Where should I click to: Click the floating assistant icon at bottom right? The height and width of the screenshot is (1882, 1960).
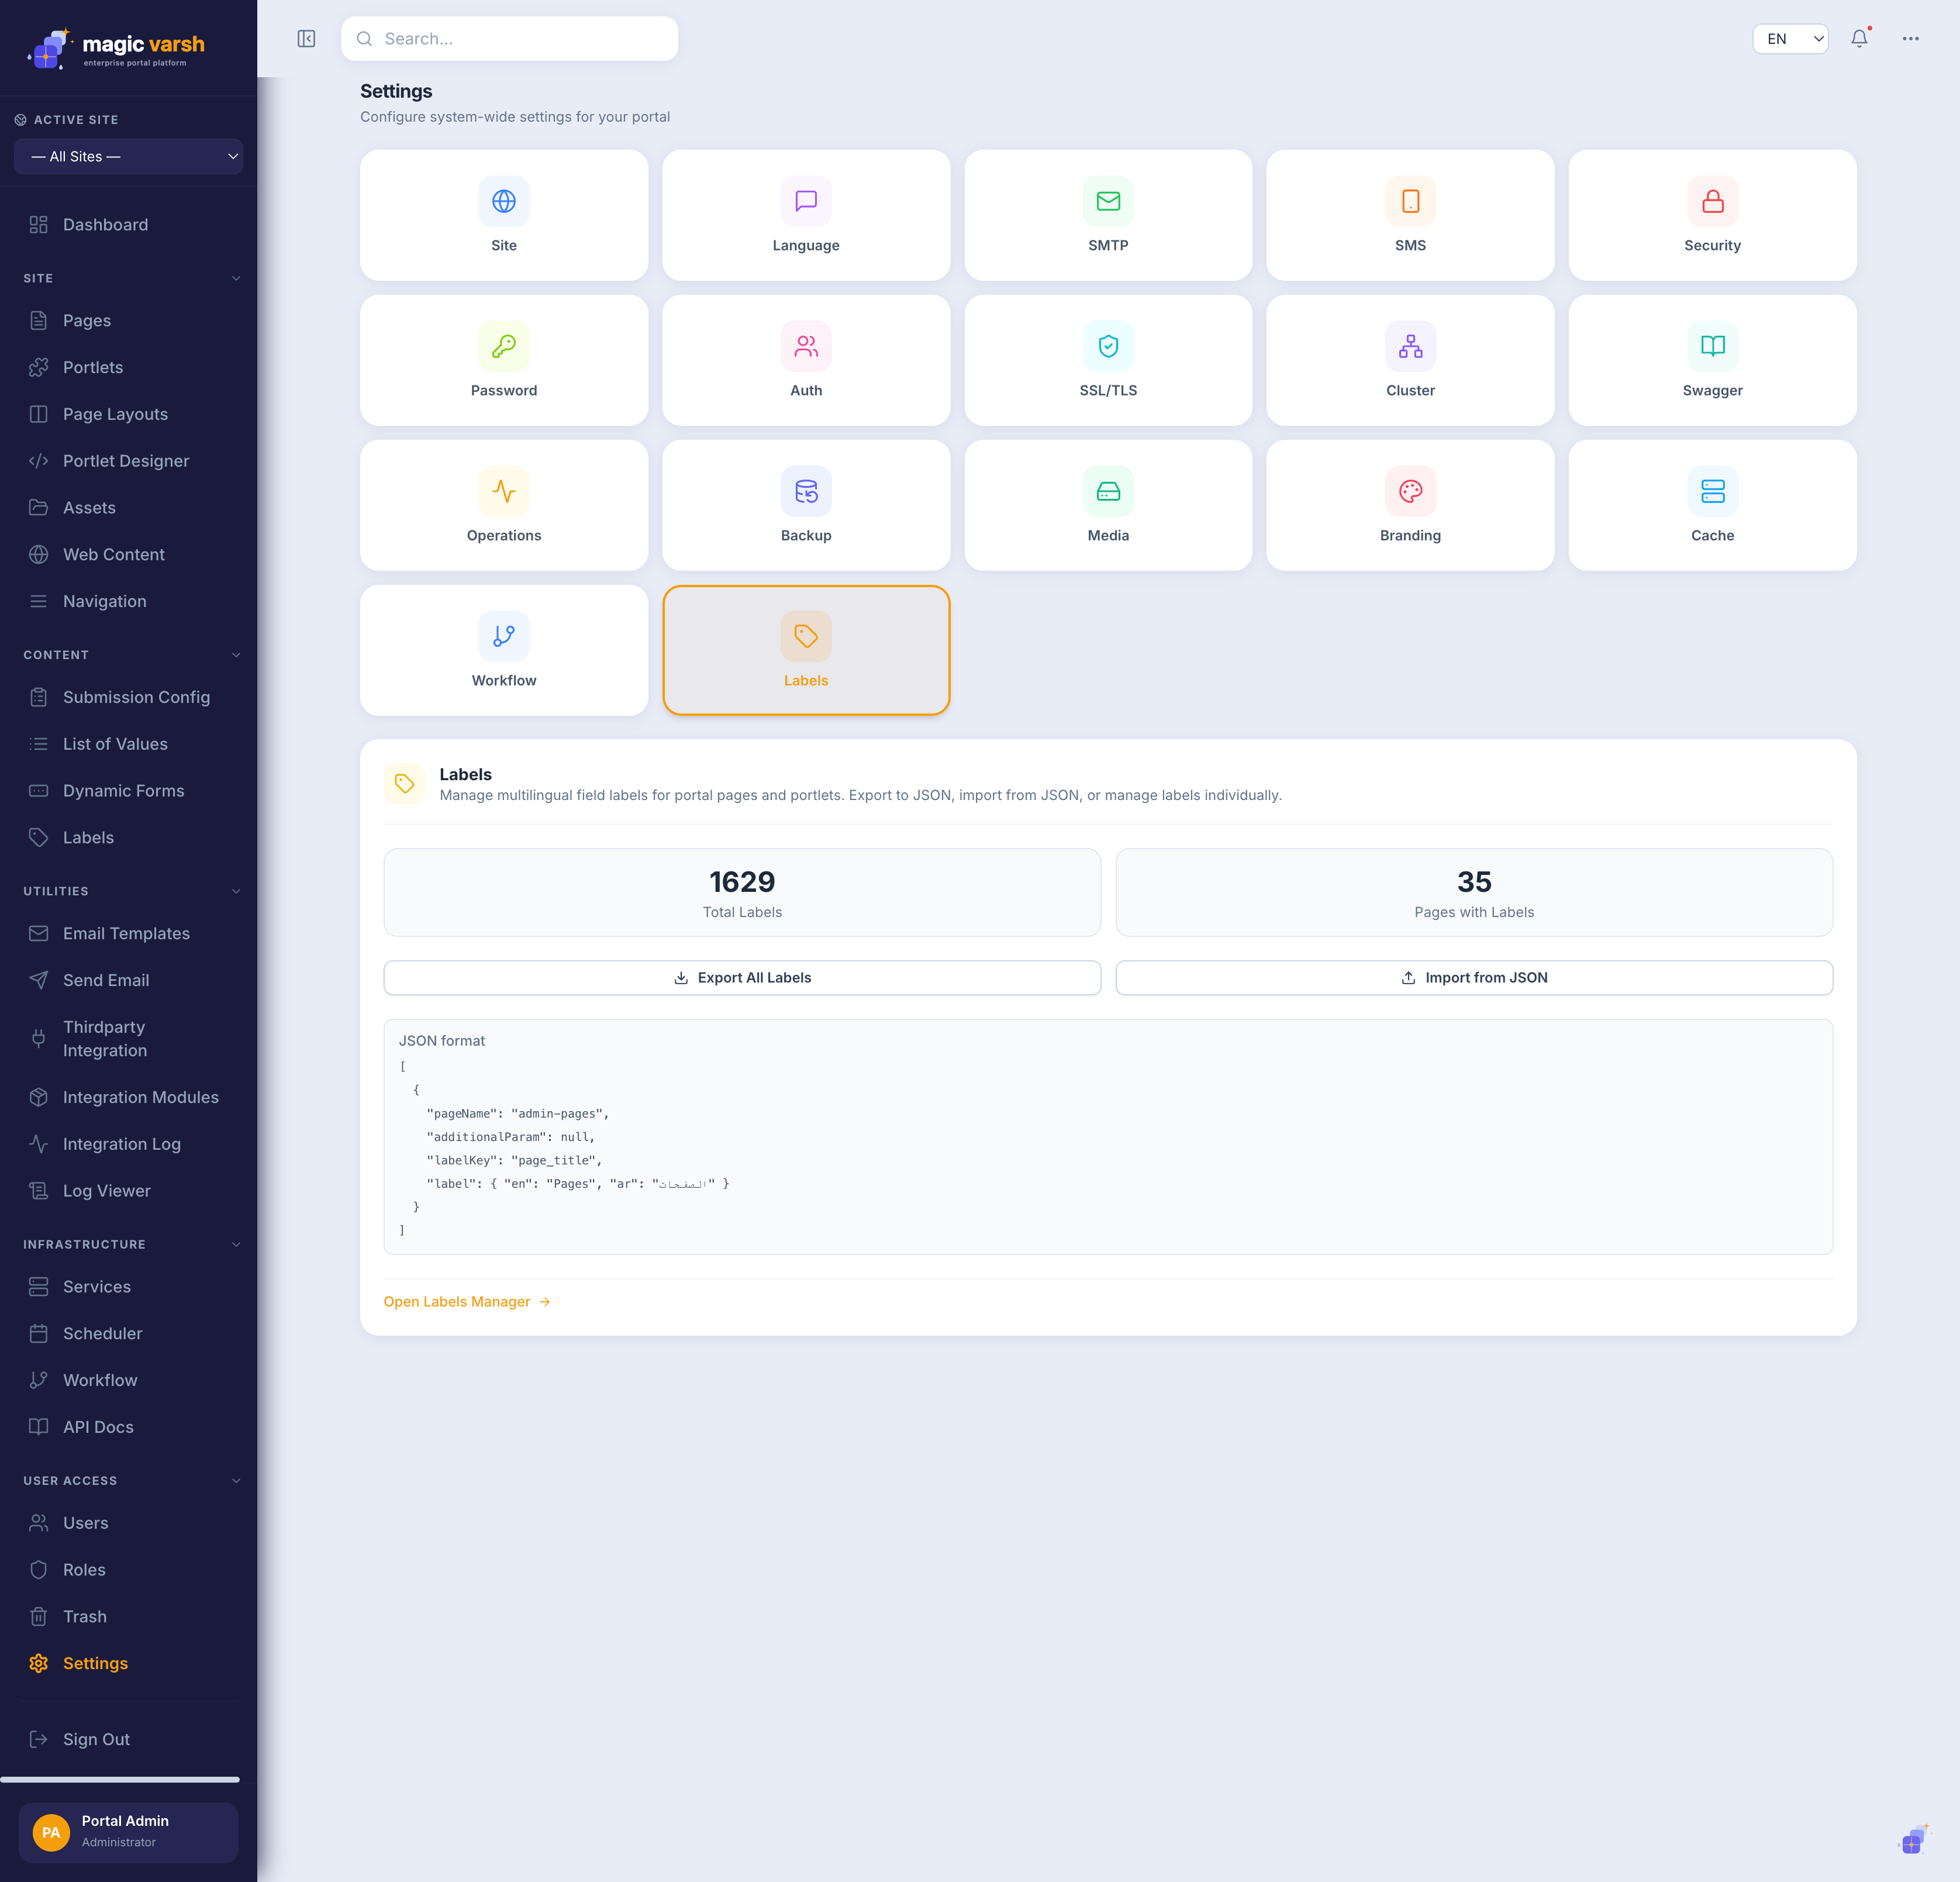pyautogui.click(x=1913, y=1839)
